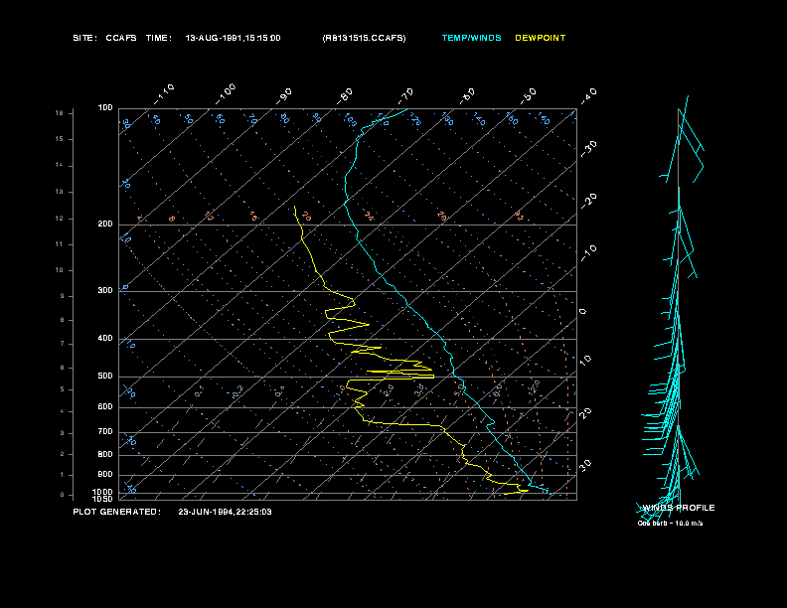The height and width of the screenshot is (608, 787).
Task: Click height scale label '13'
Action: 60,192
